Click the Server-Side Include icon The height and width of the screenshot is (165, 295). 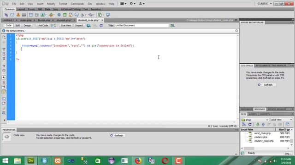tap(71, 15)
